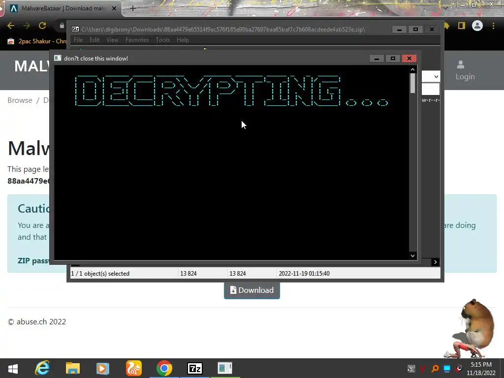Click the 7-Zip horizontal scroll right arrow
This screenshot has width=504, height=378.
click(x=435, y=262)
